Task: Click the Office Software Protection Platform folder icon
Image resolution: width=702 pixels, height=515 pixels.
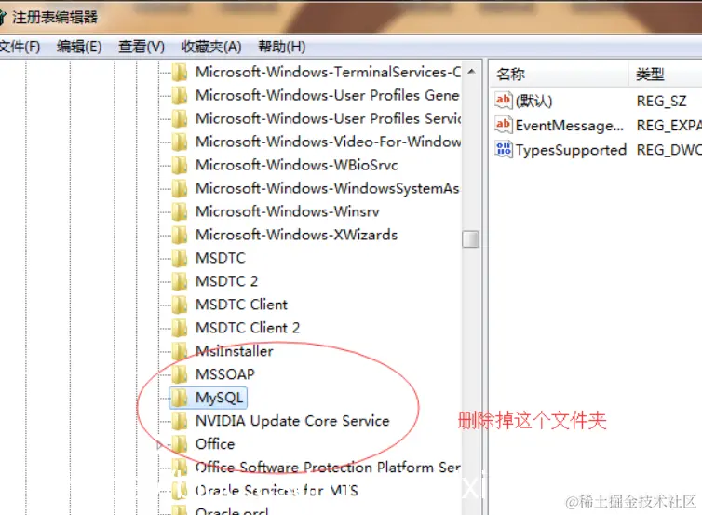Action: [180, 468]
